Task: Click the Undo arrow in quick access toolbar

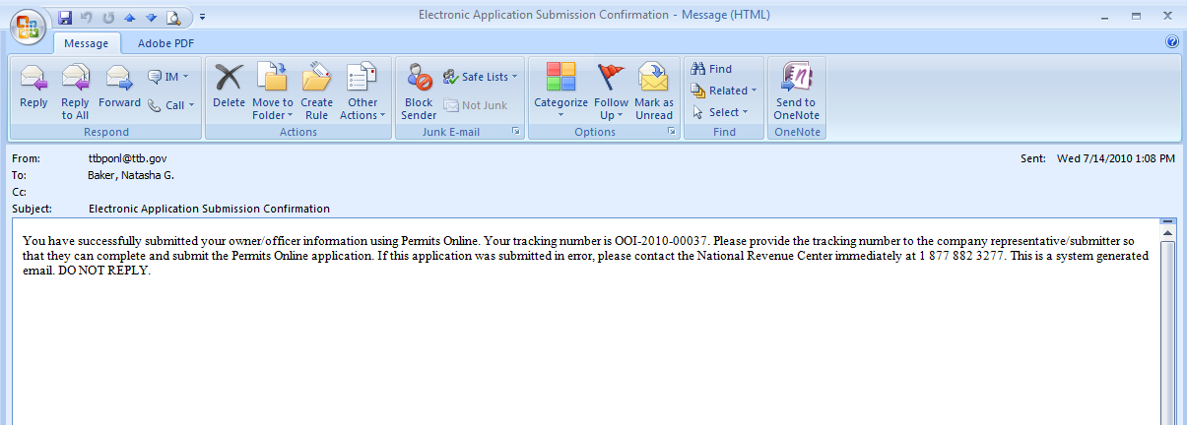Action: pyautogui.click(x=86, y=18)
